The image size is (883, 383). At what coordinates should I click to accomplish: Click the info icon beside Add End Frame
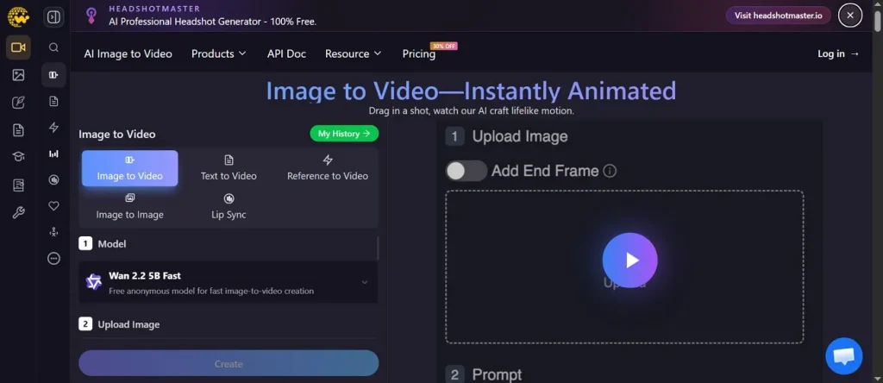point(610,171)
